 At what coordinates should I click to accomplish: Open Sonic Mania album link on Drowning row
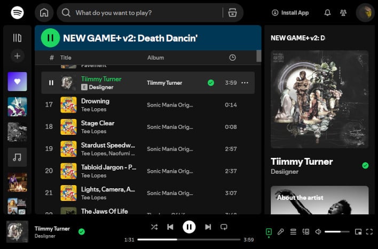pyautogui.click(x=170, y=105)
